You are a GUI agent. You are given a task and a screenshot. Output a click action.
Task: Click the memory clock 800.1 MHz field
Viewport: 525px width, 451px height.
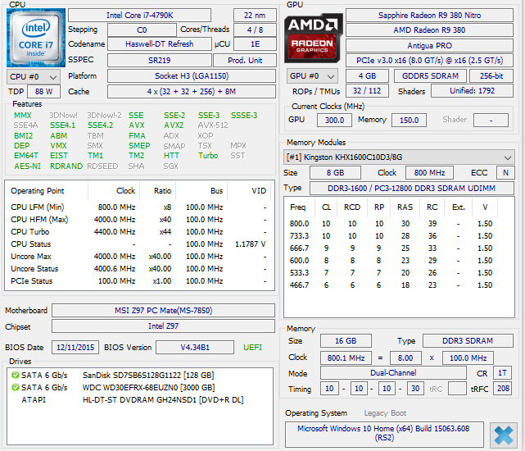346,358
